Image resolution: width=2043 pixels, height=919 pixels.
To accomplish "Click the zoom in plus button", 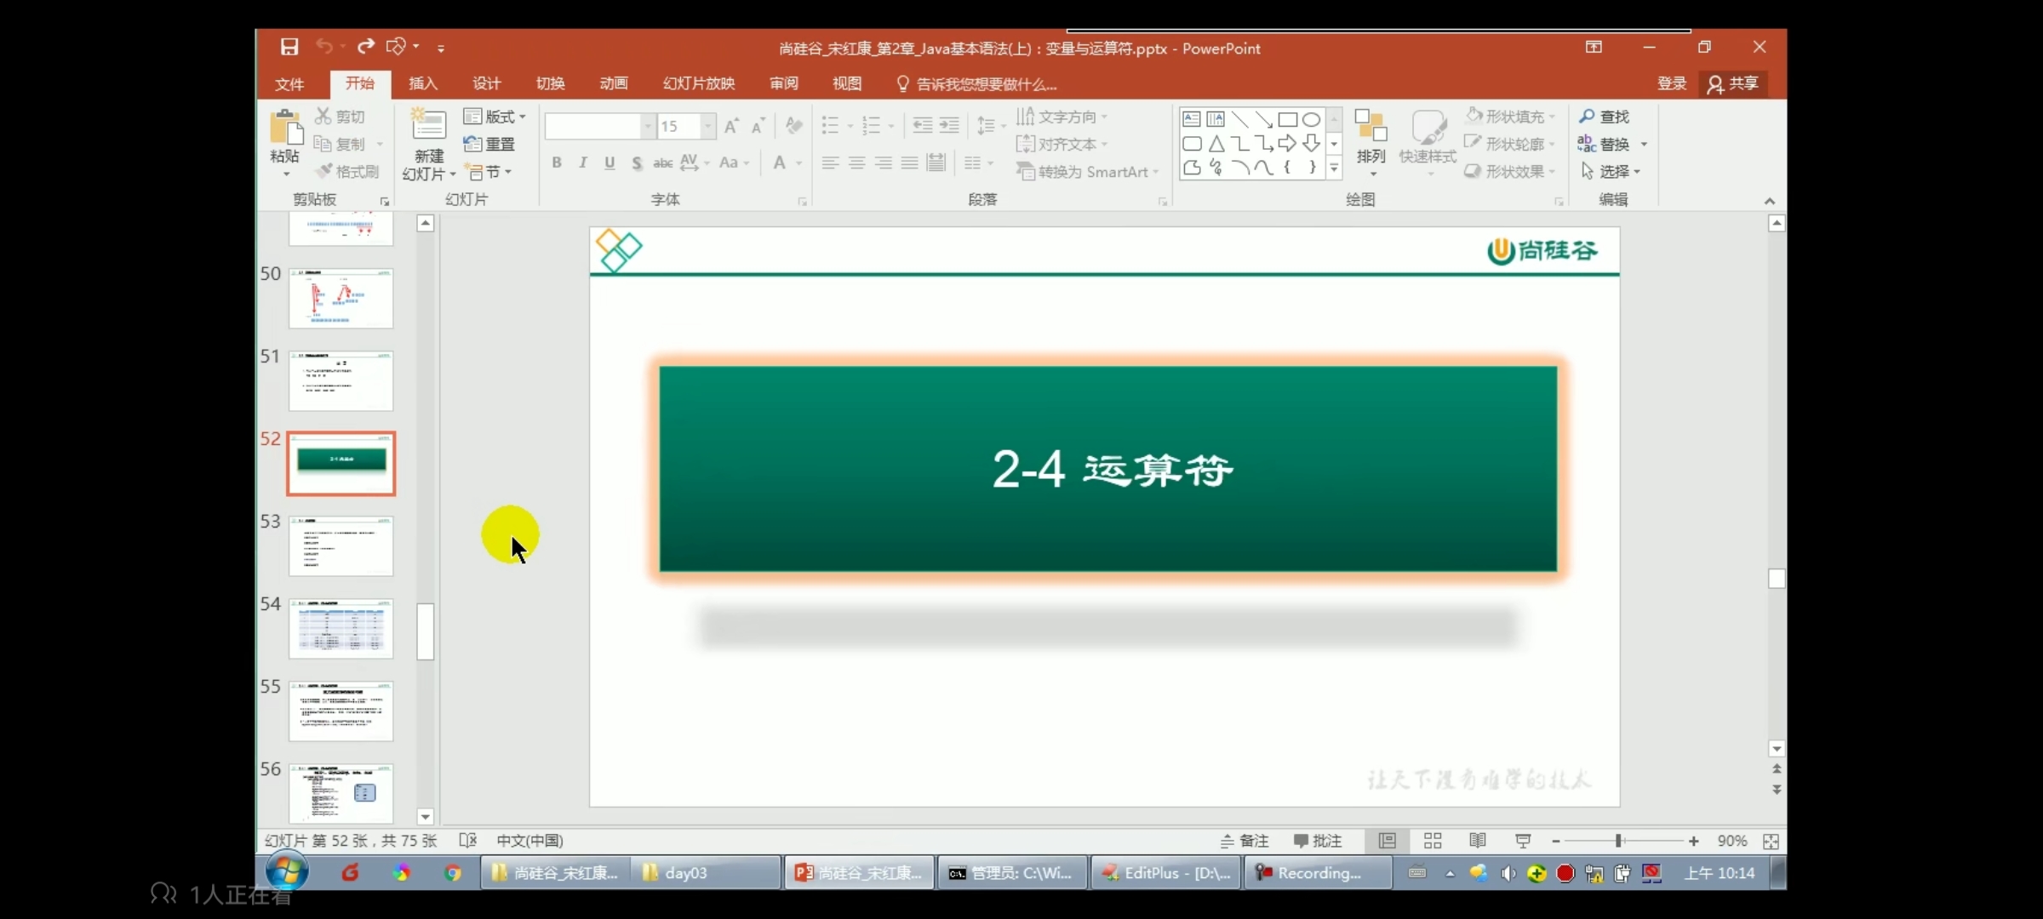I will 1694,841.
